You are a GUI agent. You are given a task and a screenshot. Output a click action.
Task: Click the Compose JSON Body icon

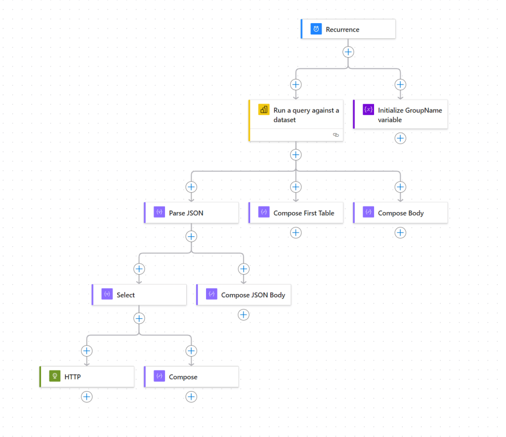pyautogui.click(x=211, y=294)
